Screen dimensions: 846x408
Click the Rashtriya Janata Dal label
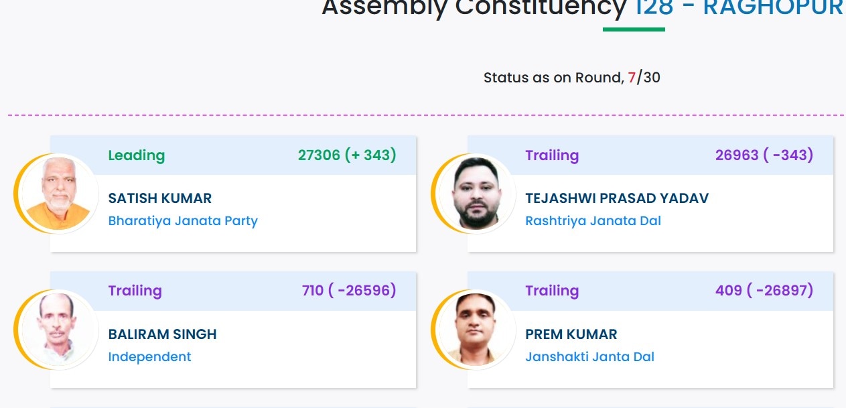coord(593,220)
